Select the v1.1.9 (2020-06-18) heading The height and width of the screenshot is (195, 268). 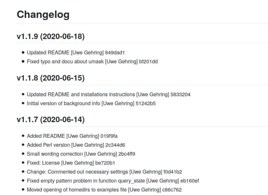point(51,36)
